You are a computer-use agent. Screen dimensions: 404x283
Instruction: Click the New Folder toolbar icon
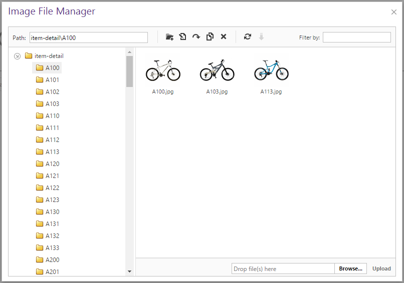[x=169, y=37]
